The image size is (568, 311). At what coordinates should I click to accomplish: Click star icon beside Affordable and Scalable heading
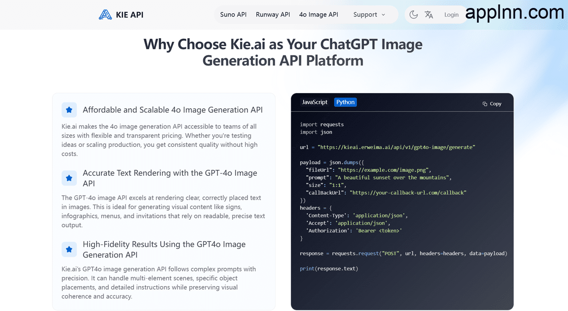(69, 110)
